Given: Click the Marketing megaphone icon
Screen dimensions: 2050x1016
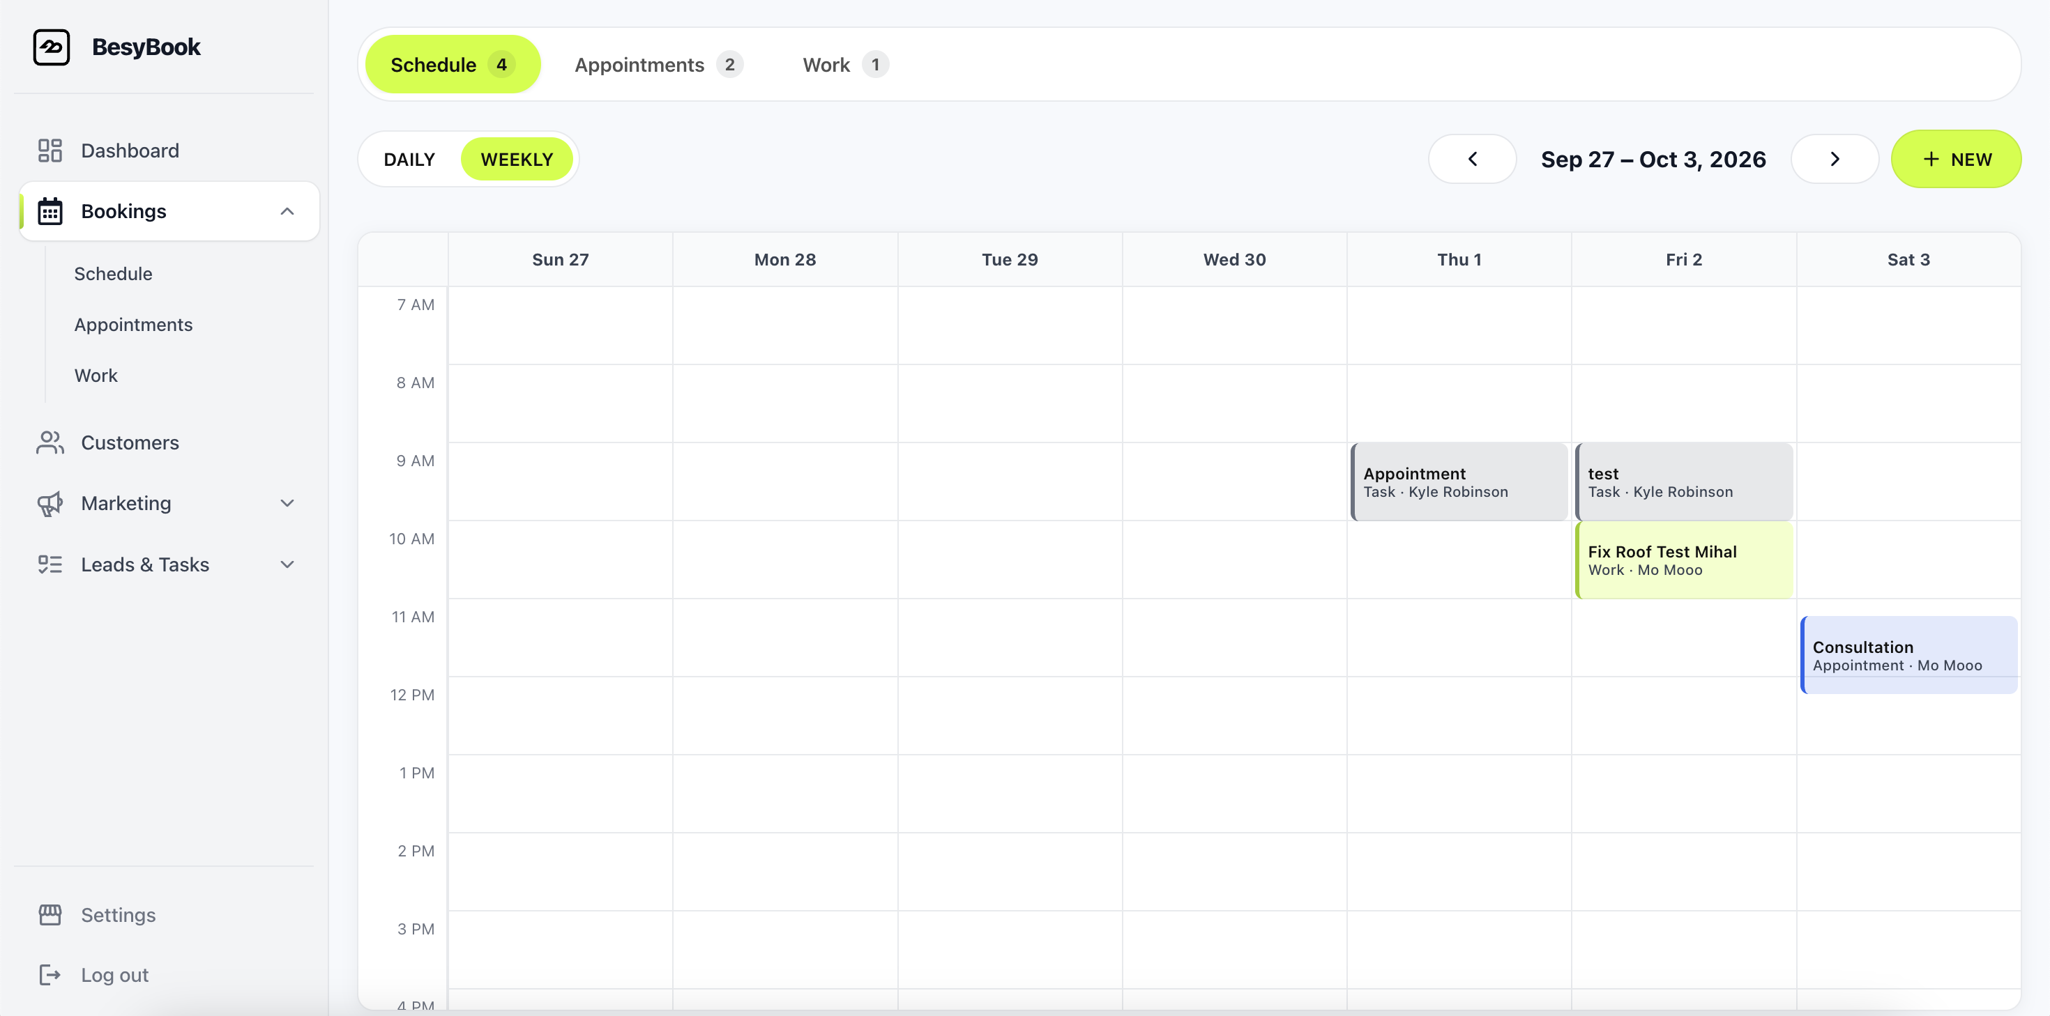Looking at the screenshot, I should (x=50, y=503).
